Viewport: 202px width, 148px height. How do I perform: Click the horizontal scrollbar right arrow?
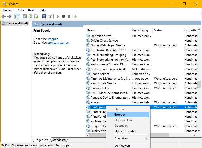(194, 135)
